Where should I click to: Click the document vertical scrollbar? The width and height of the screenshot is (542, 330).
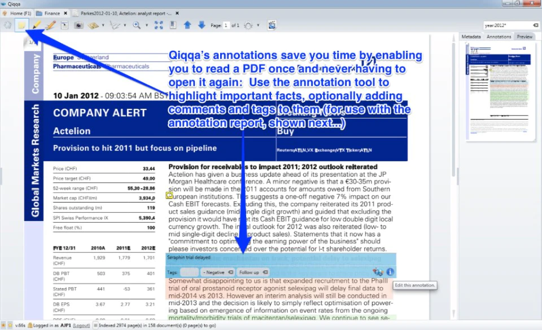tap(454, 176)
